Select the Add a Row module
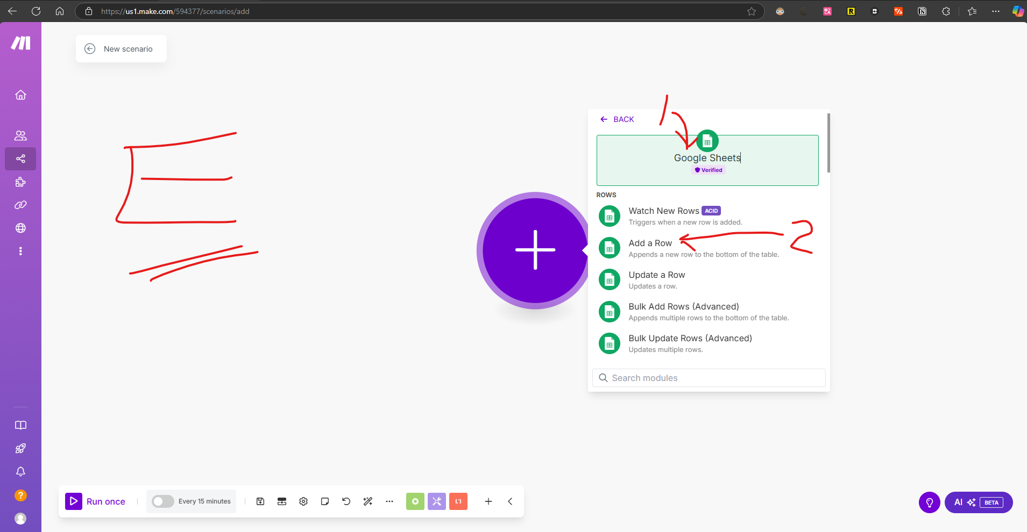 click(x=707, y=248)
